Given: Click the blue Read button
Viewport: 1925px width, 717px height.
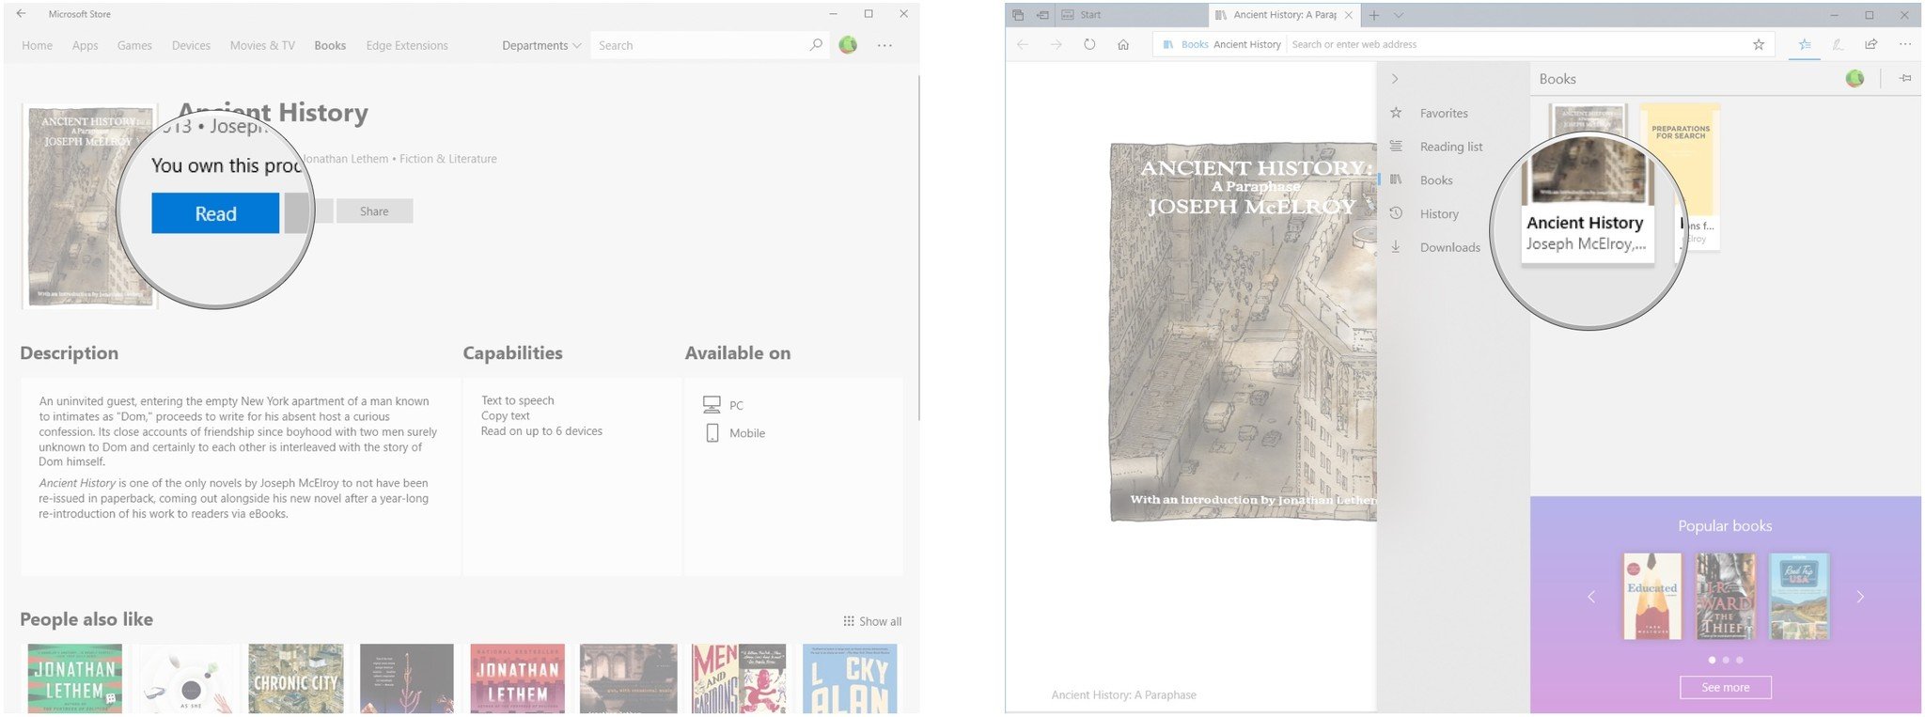Looking at the screenshot, I should pos(215,213).
